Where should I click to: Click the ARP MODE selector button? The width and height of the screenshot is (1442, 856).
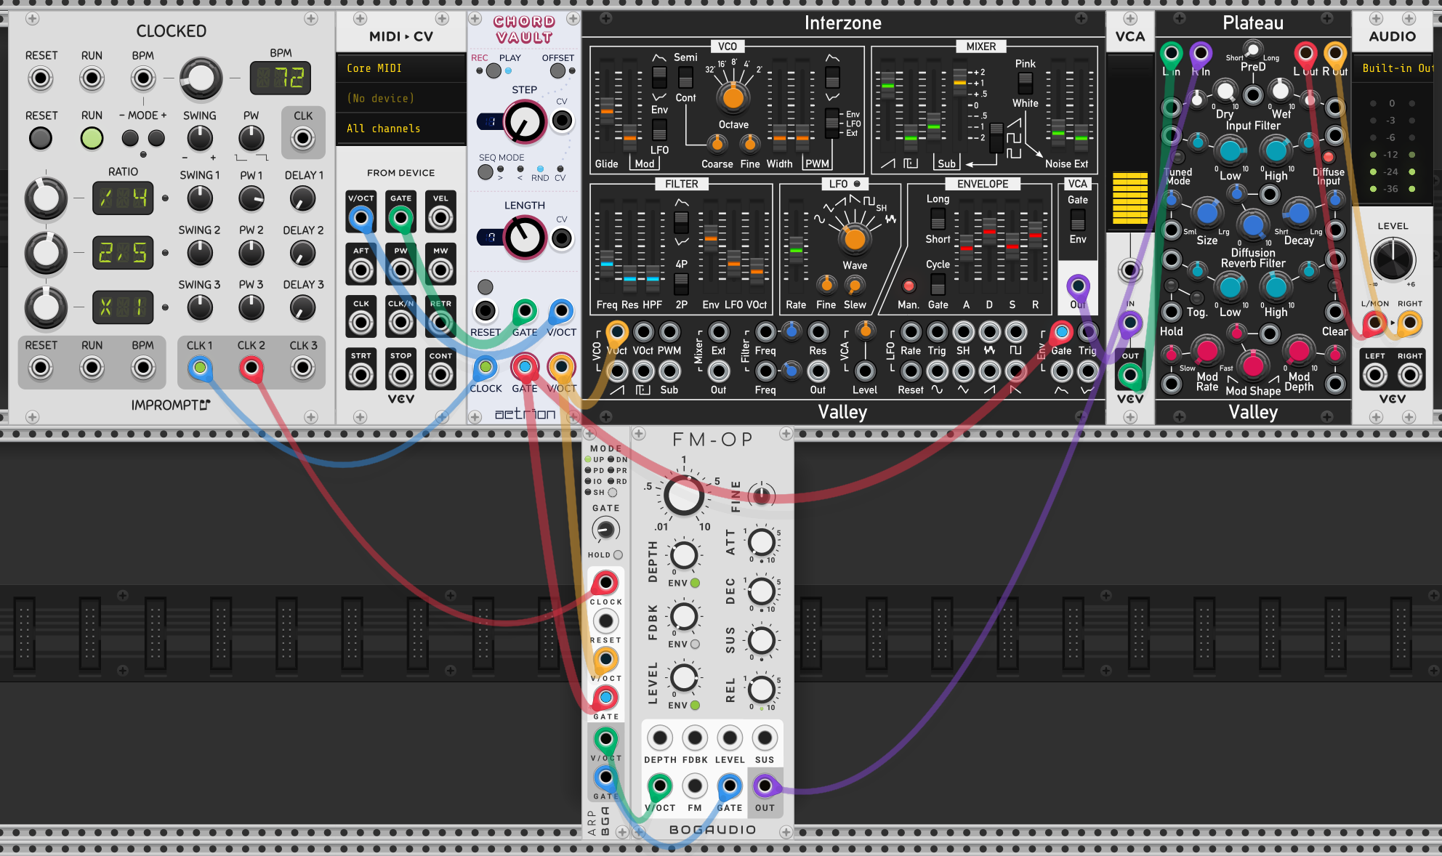(x=612, y=493)
